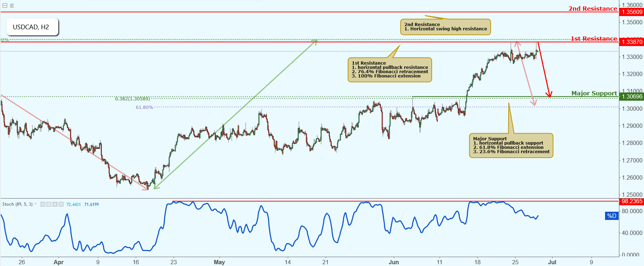Click the 0% Fibonacci label at left edge
Viewport: 644px width, 266px height.
[x=5, y=40]
